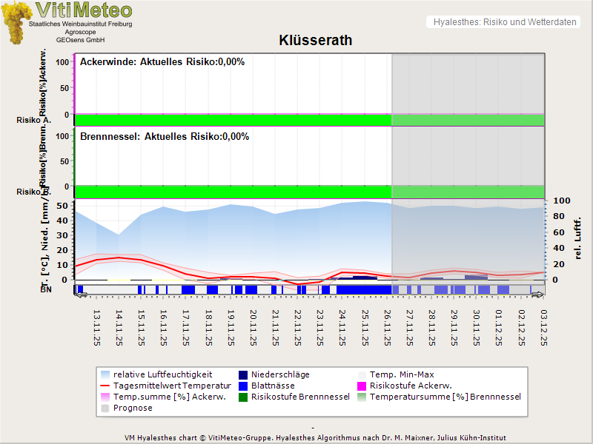Click the Brennnessel green risk bar
Viewport: 593px width, 444px height.
tap(232, 191)
